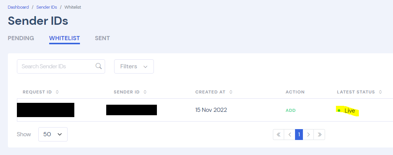This screenshot has height=155, width=393.
Task: Open the Sent tab
Action: [102, 38]
